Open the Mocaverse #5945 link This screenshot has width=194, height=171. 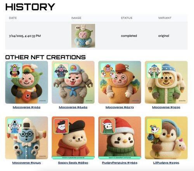[26, 163]
